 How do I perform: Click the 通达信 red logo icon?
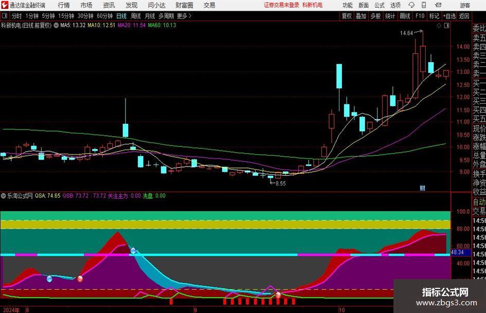(x=5, y=5)
